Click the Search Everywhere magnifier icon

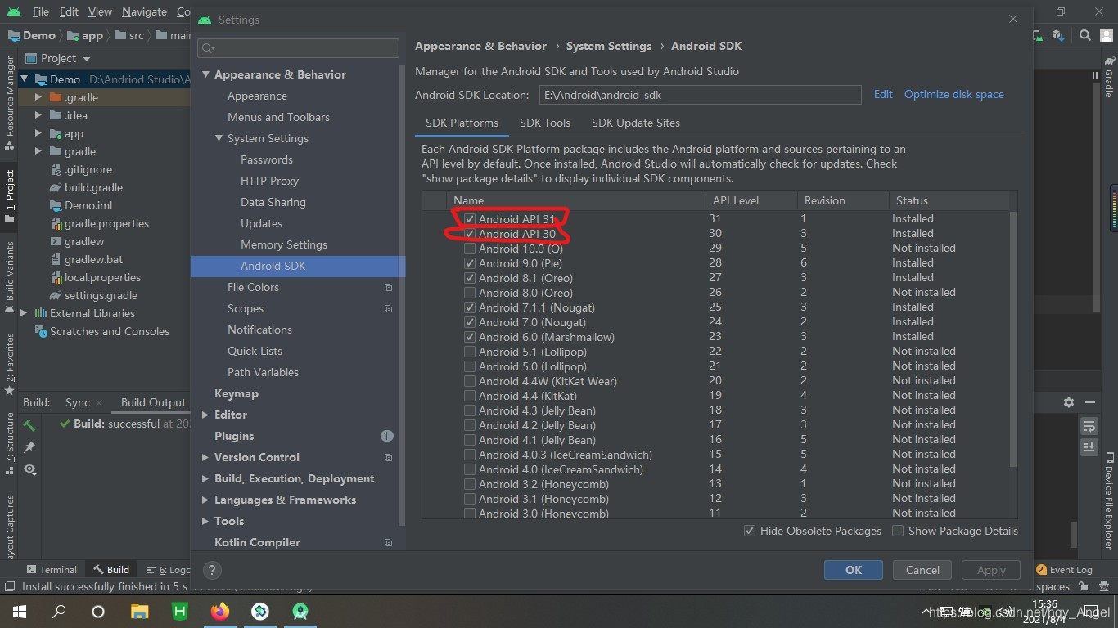1084,35
